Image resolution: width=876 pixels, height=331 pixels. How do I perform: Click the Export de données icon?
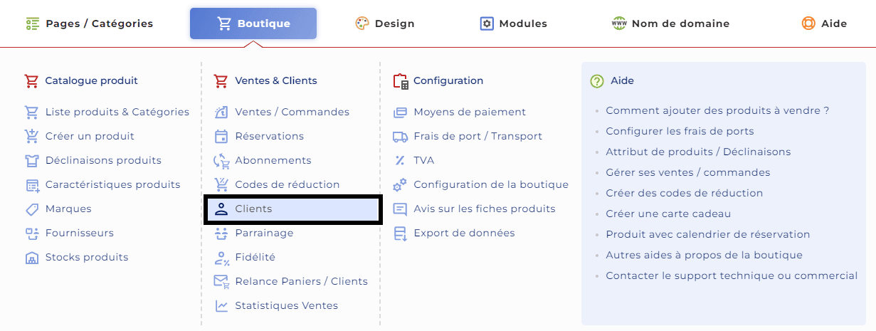click(x=400, y=233)
